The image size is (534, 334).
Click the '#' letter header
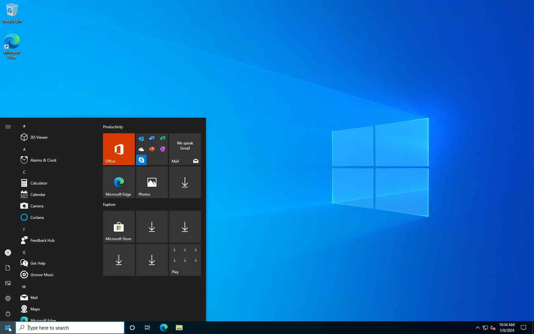point(24,126)
